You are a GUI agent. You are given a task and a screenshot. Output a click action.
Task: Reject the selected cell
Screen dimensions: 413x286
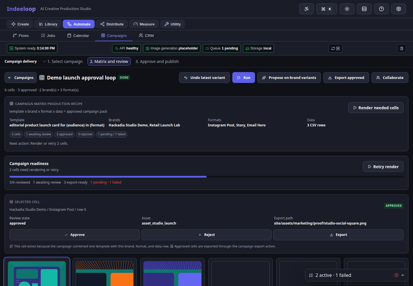pyautogui.click(x=206, y=235)
